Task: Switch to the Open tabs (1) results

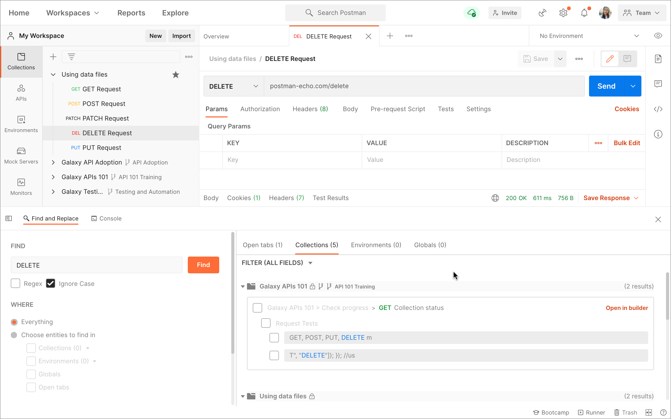Action: tap(262, 245)
